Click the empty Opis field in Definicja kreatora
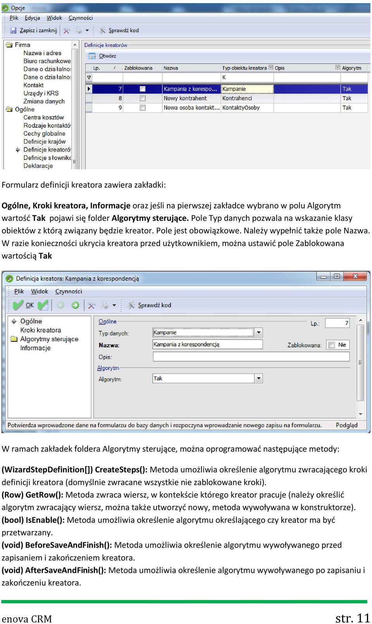 point(251,357)
